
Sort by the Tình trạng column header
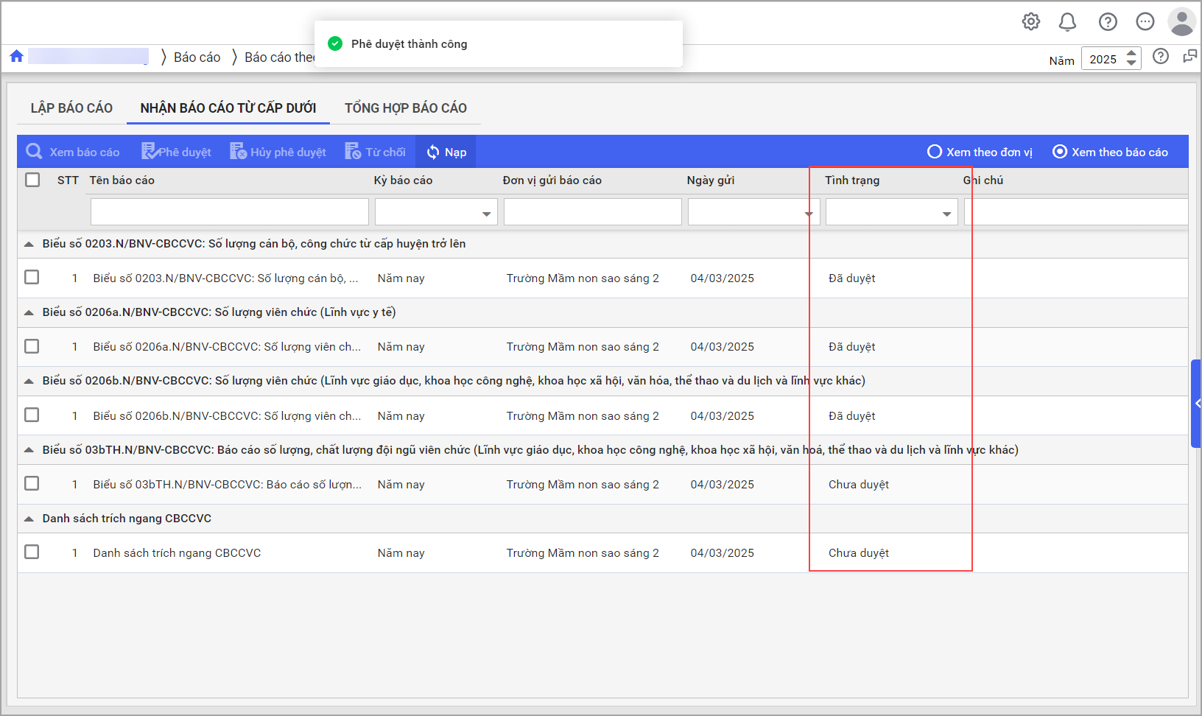click(852, 180)
